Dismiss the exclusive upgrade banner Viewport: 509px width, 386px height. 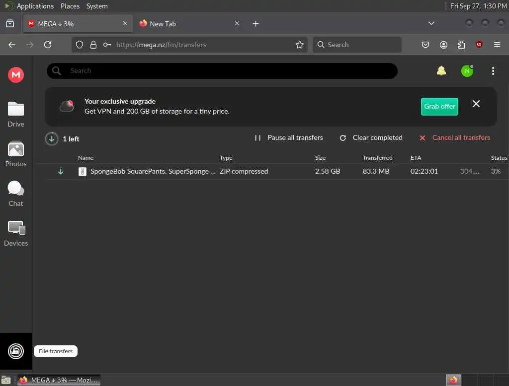[476, 104]
